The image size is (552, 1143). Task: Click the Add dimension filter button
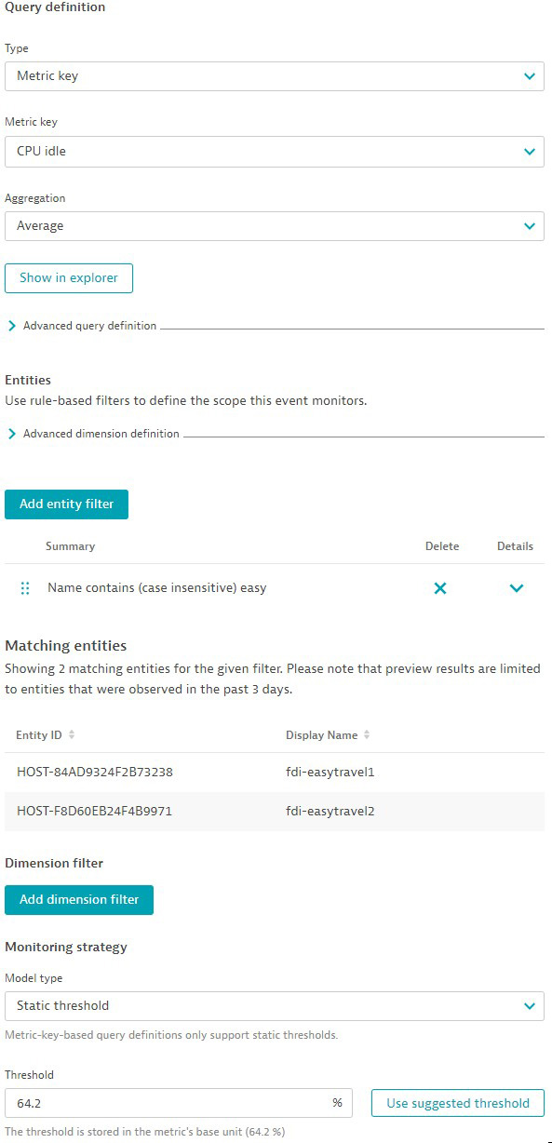[79, 899]
